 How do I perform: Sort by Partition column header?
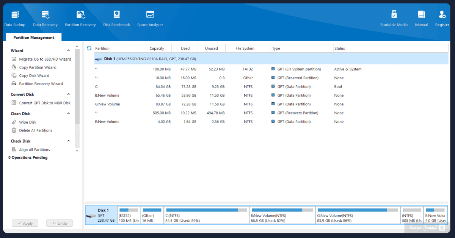click(118, 49)
